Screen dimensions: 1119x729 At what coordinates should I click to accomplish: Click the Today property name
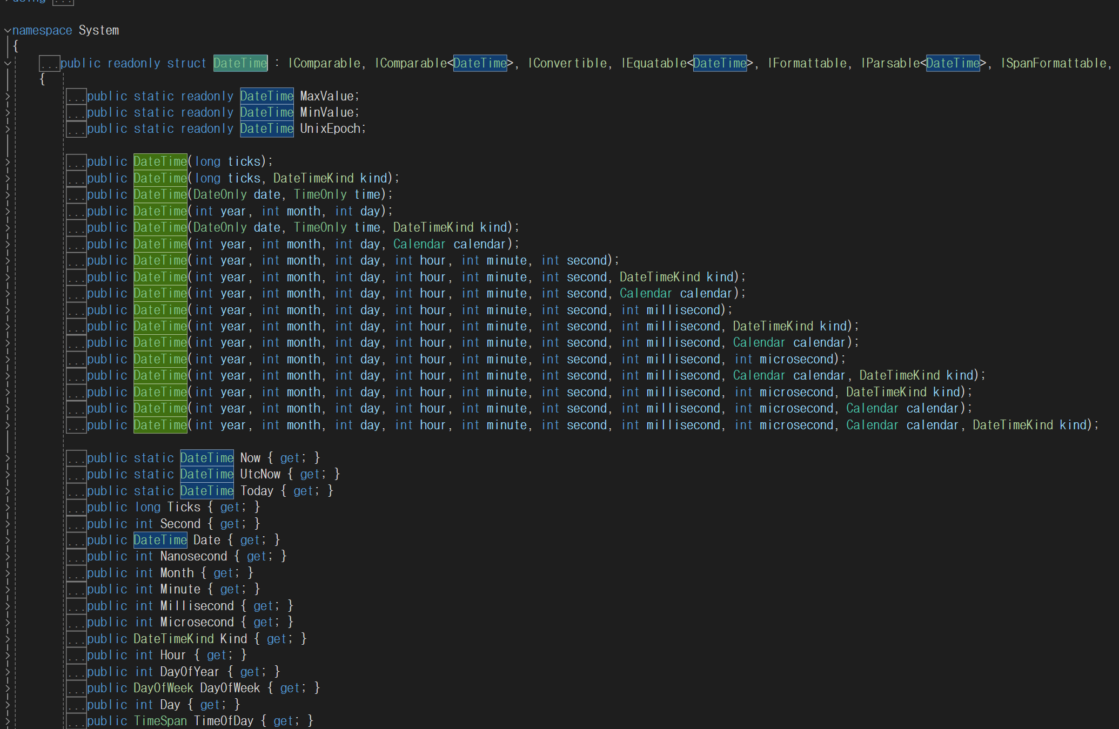pos(257,491)
